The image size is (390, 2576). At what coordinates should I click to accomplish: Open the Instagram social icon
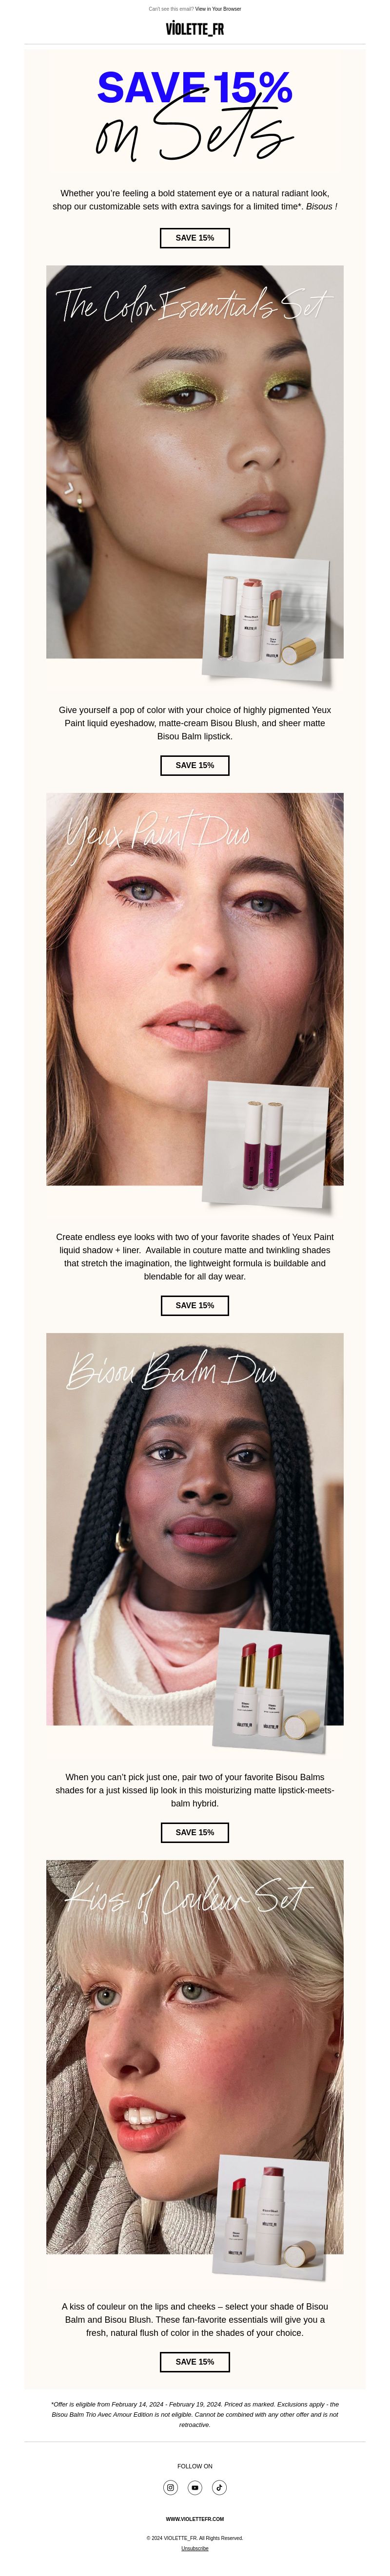170,2487
